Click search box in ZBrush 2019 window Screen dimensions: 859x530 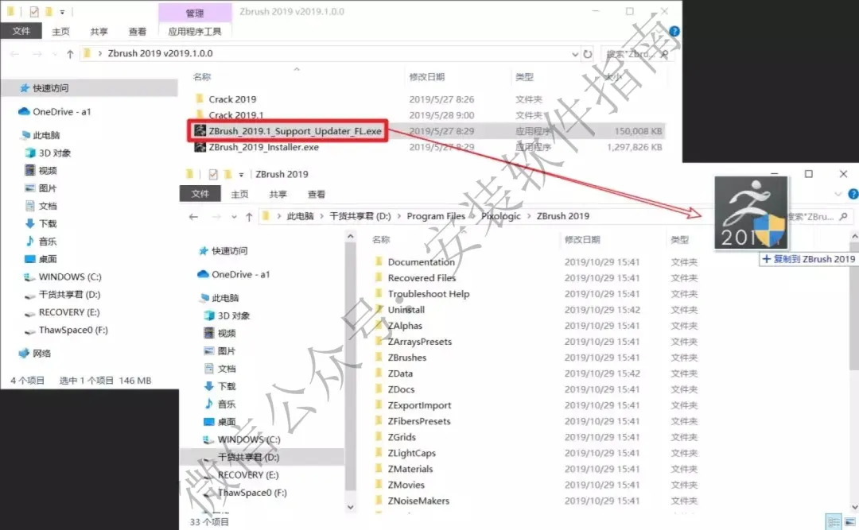point(819,217)
